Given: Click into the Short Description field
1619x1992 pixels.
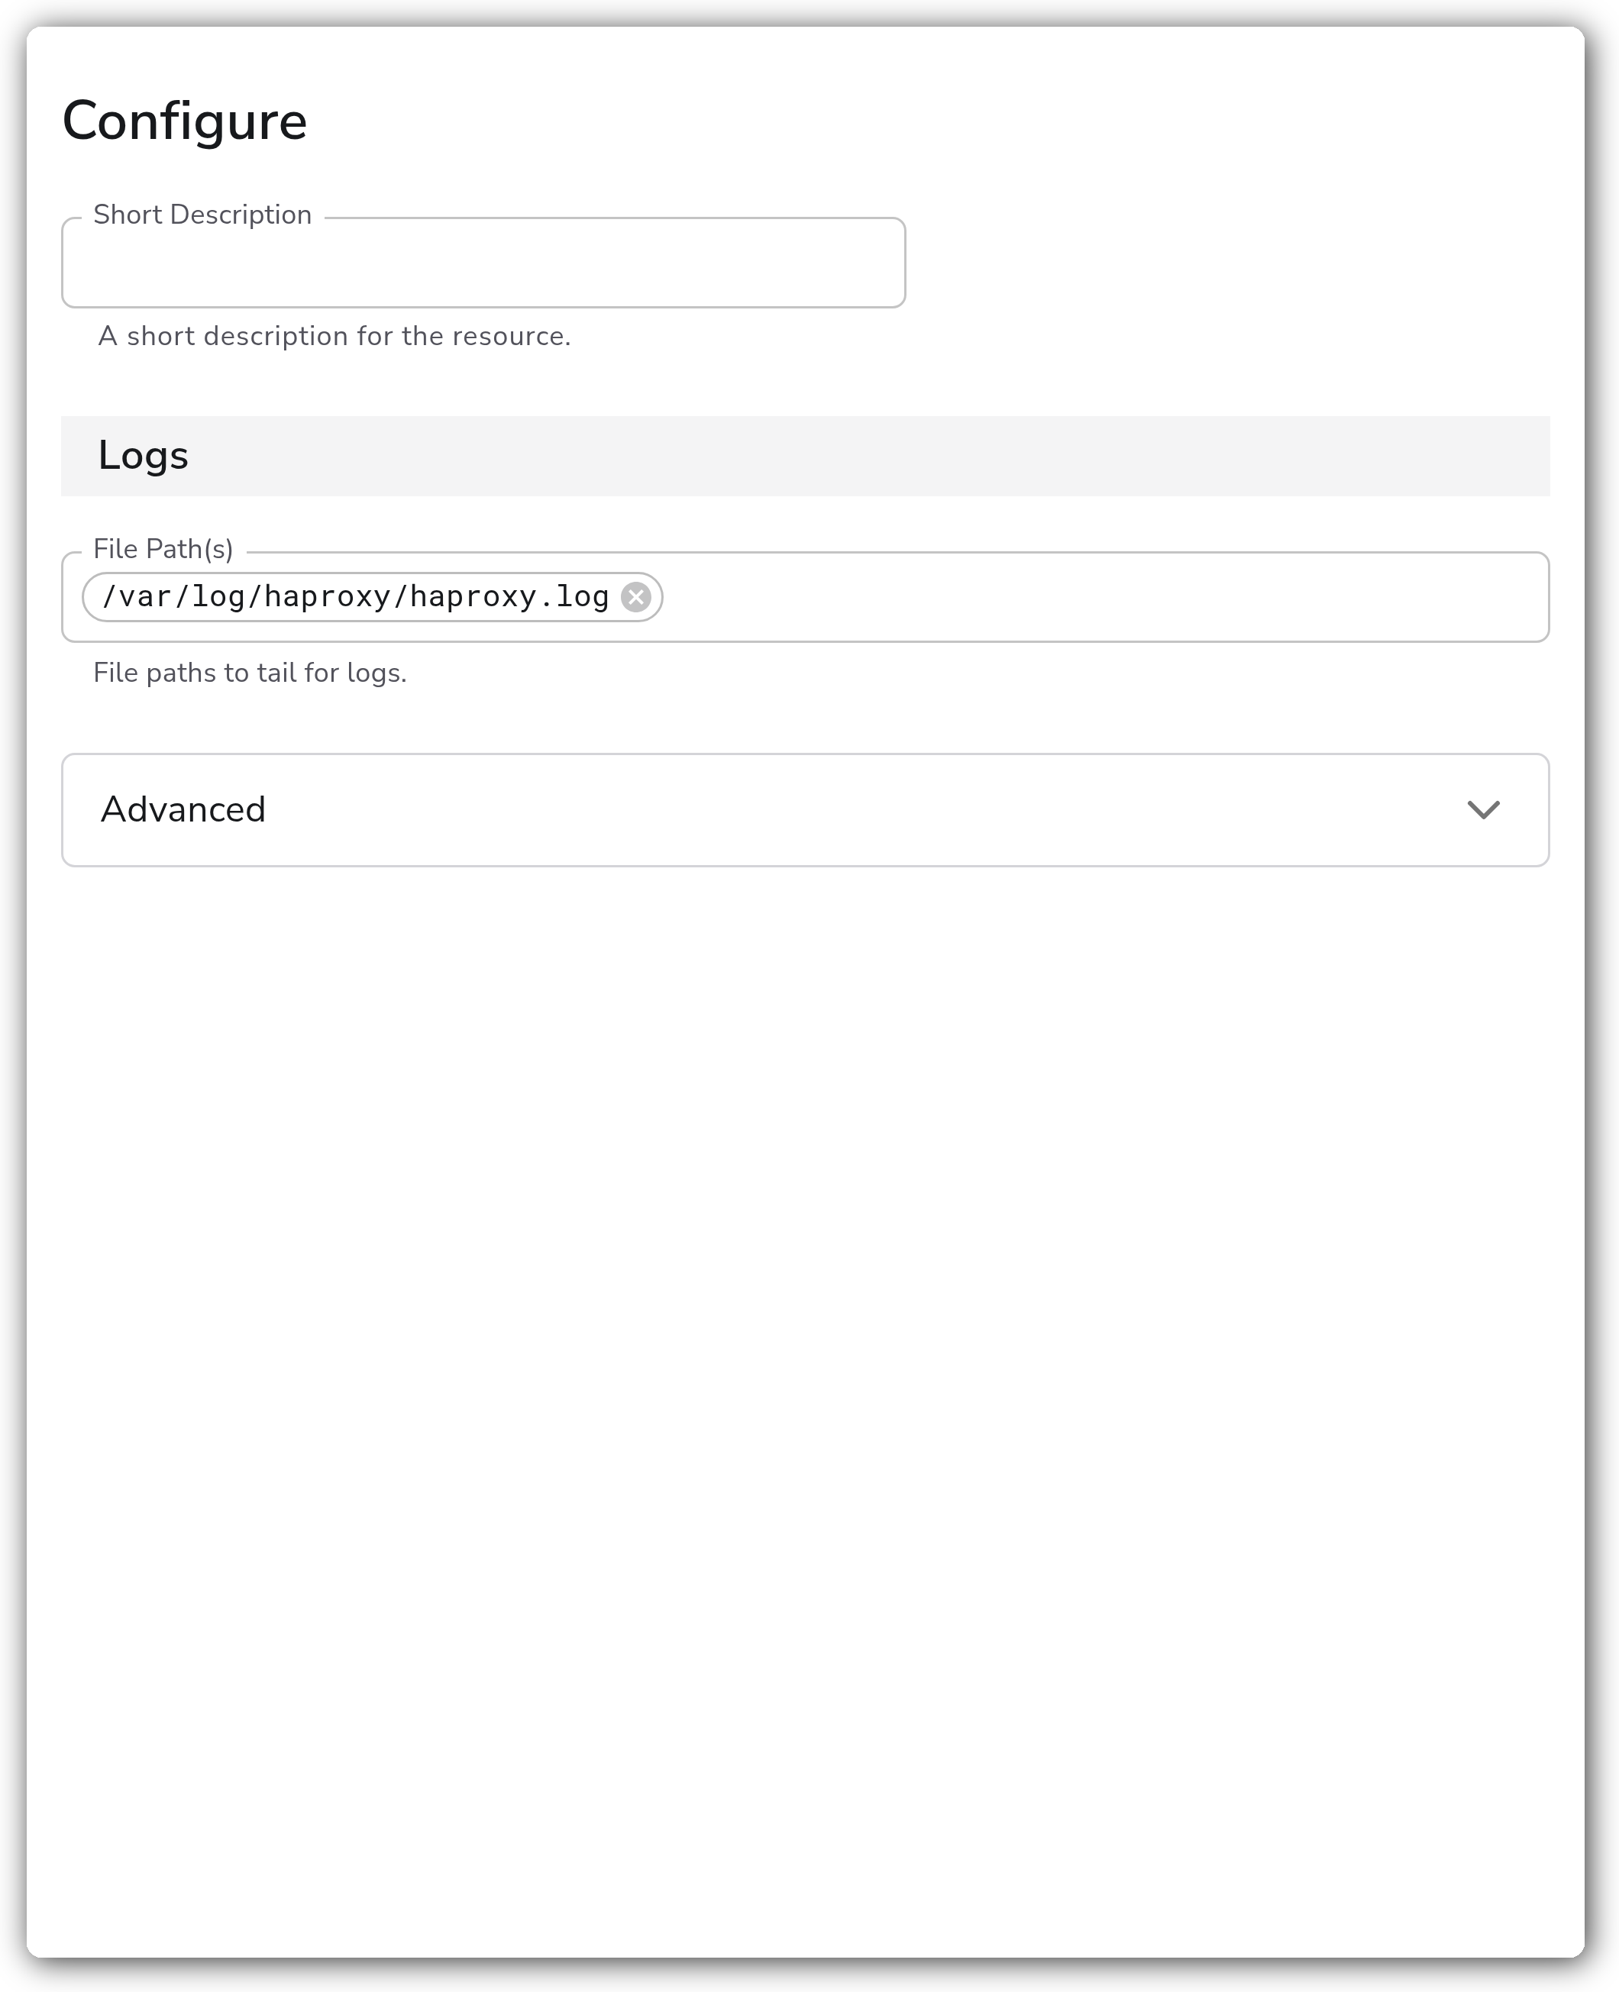Looking at the screenshot, I should pos(483,263).
